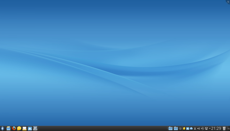Viewport: 230px width, 131px height.
Task: Click the yellow shield tray icon
Action: [184, 128]
